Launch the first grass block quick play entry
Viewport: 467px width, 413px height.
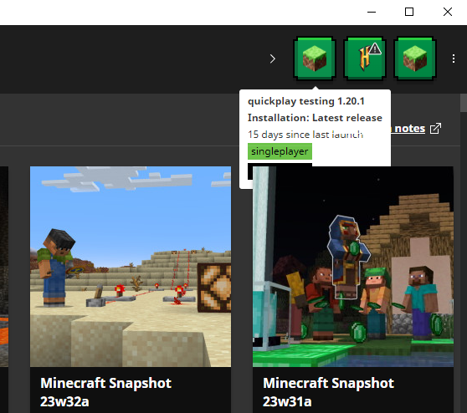point(315,59)
